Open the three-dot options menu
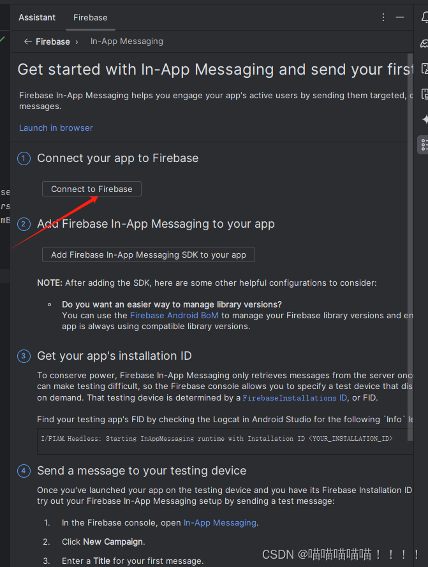The width and height of the screenshot is (428, 567). [383, 17]
